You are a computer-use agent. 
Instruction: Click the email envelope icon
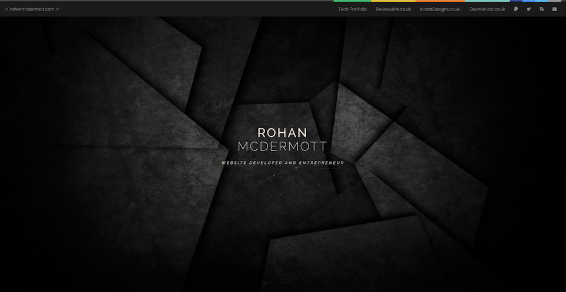coord(554,9)
